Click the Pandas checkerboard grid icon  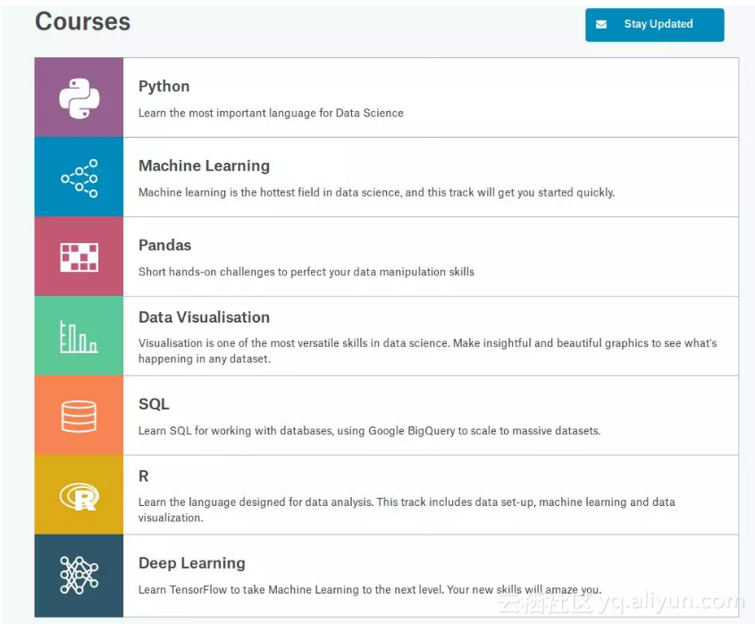pos(79,257)
